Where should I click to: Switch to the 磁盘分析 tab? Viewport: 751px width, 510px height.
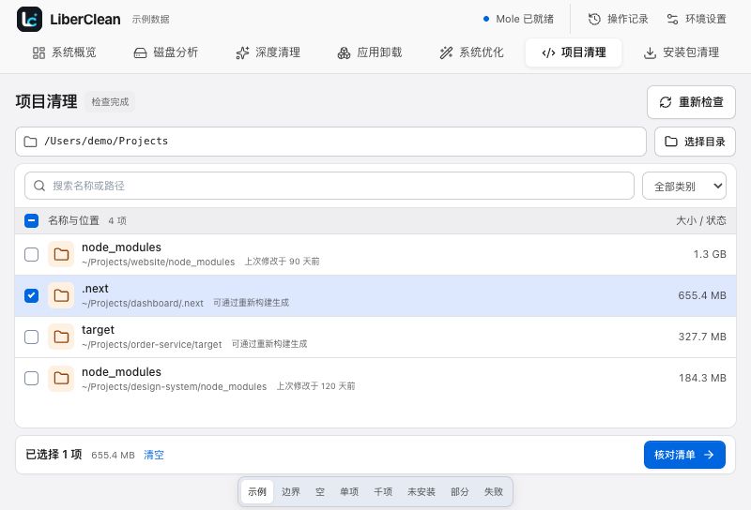pos(166,52)
